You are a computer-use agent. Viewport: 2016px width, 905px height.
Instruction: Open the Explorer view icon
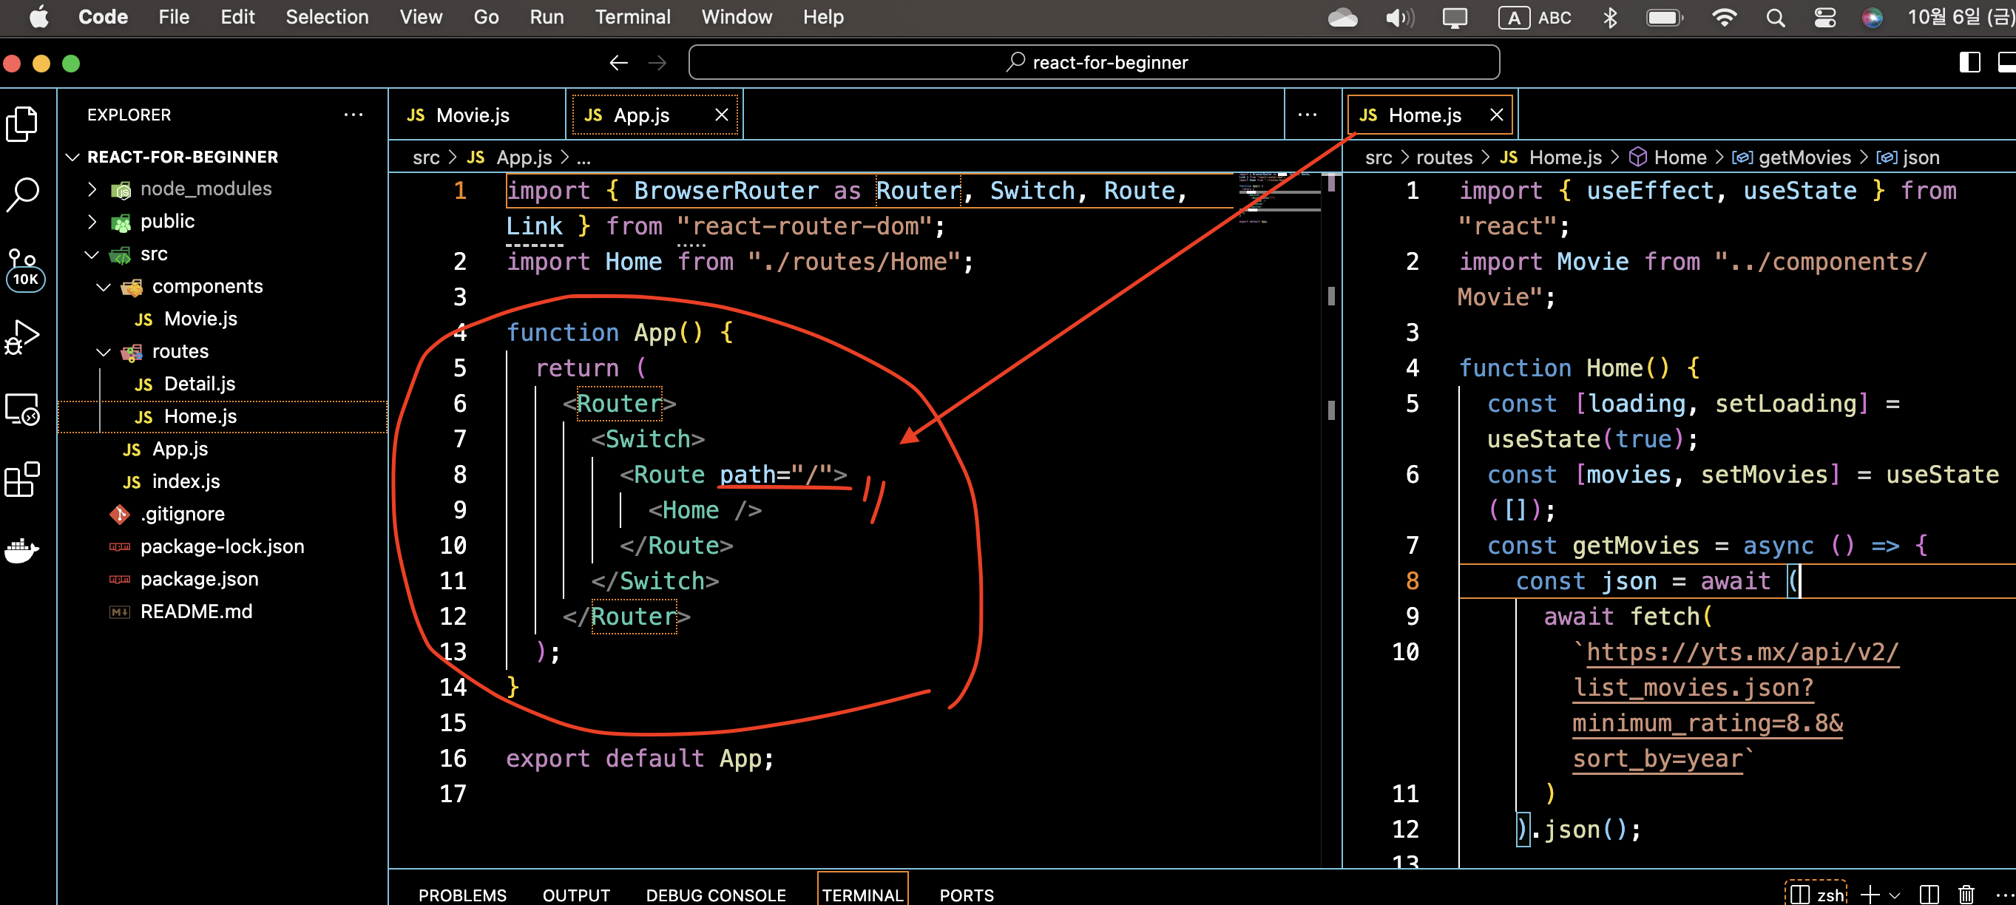pyautogui.click(x=22, y=123)
